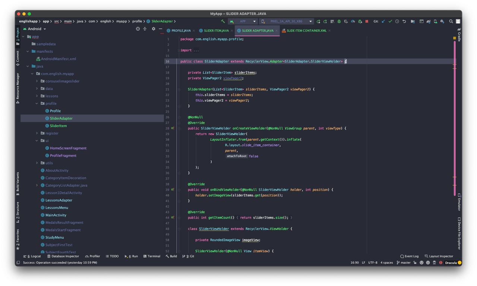Click the green Debug app bug icon
Screen dimensions: 477x286
click(339, 22)
